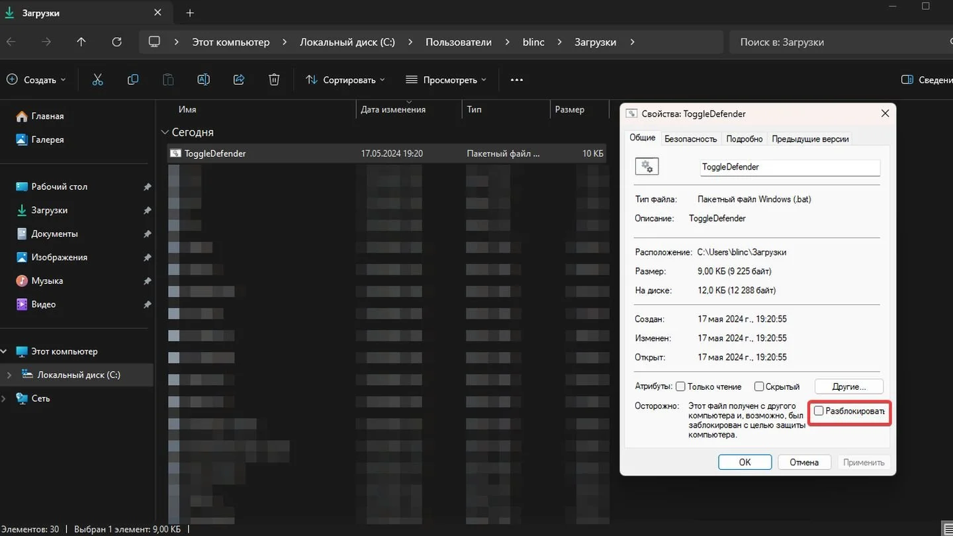This screenshot has width=953, height=536.
Task: Click the Rename icon in toolbar
Action: (204, 79)
